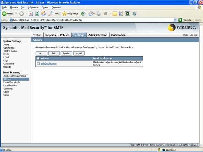Open Alerts in System Settings
This screenshot has width=203, height=152.
pyautogui.click(x=6, y=45)
